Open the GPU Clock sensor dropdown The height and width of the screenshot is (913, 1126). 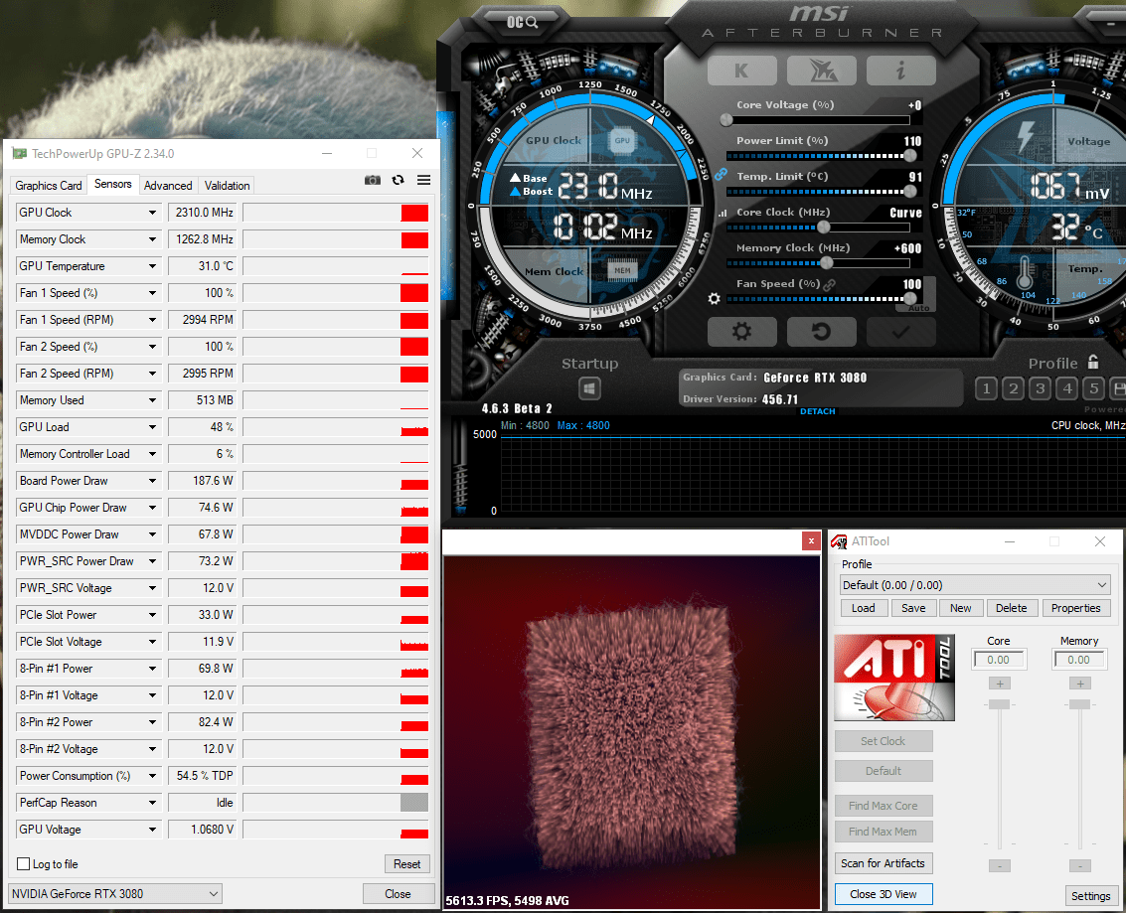(152, 213)
